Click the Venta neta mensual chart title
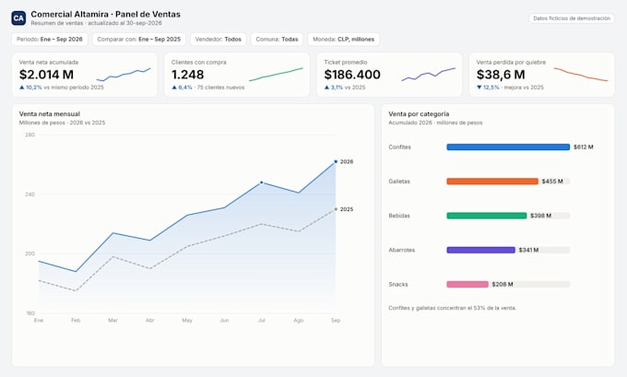This screenshot has width=627, height=377. [x=50, y=114]
